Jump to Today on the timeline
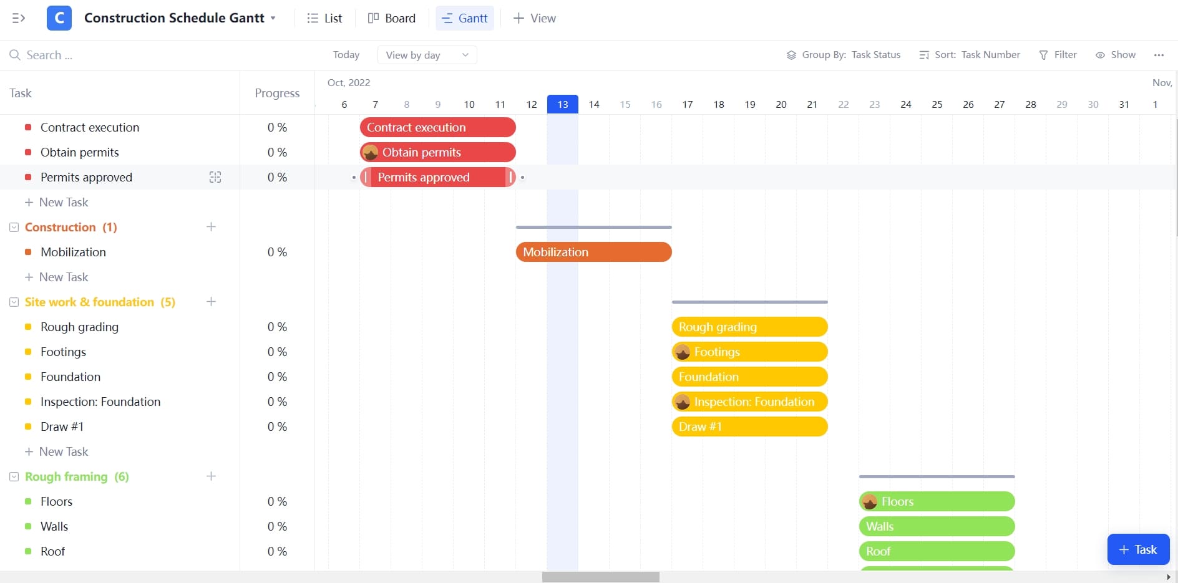1178x583 pixels. point(346,55)
